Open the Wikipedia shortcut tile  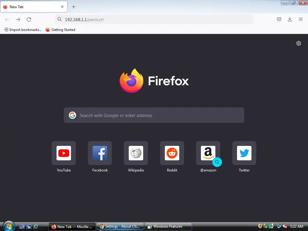point(136,153)
